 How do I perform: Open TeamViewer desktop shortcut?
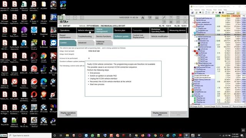point(53,44)
